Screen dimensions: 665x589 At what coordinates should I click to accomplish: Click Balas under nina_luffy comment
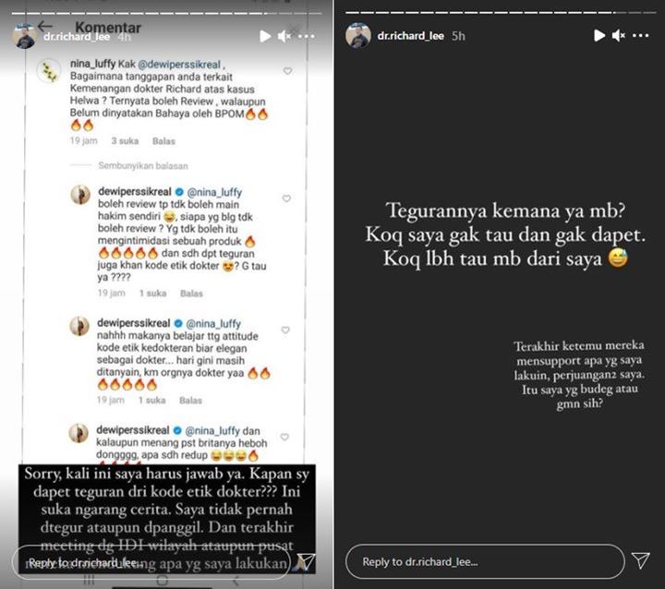[x=163, y=141]
